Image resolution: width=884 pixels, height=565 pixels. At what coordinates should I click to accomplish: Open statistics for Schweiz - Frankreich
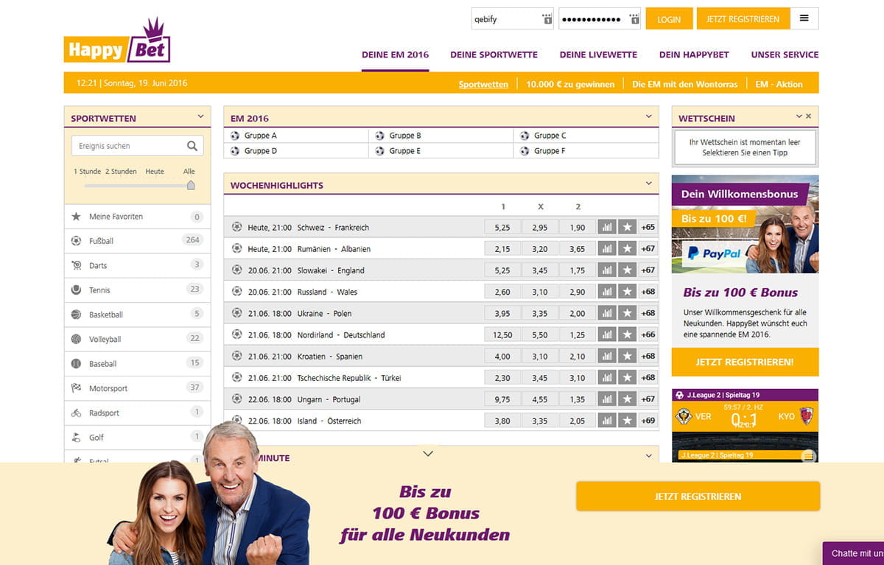click(607, 228)
